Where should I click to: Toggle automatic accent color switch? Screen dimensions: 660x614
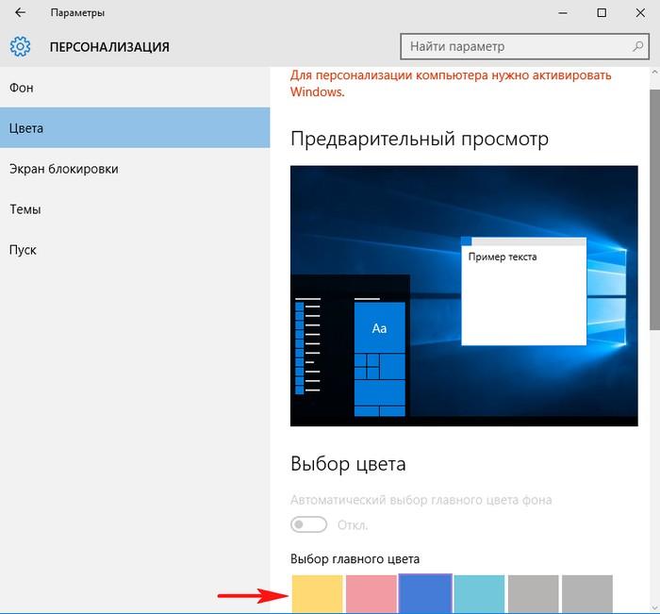pos(308,524)
